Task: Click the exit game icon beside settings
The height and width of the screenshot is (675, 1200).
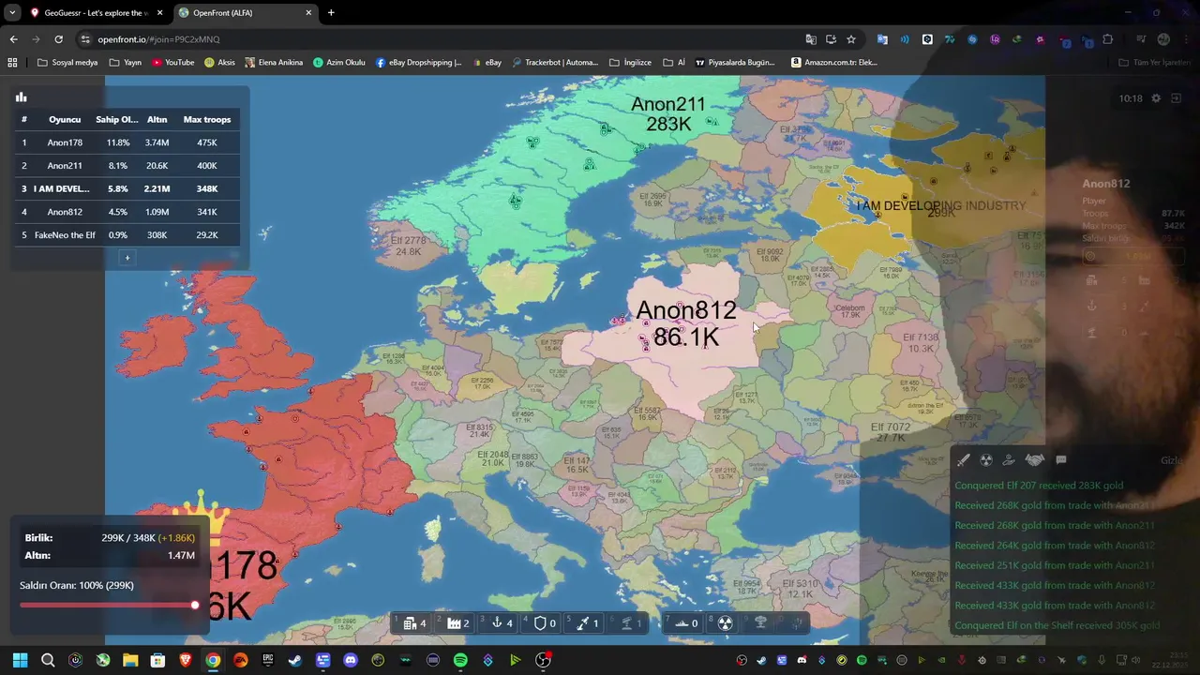Action: pyautogui.click(x=1176, y=98)
